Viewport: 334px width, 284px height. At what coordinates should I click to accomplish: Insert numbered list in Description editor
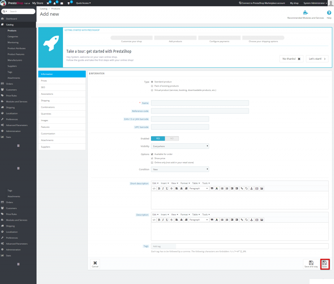coord(227,220)
